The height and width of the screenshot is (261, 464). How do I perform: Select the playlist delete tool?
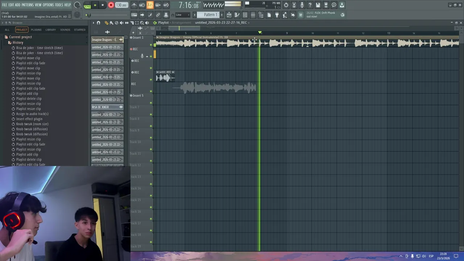click(x=116, y=23)
